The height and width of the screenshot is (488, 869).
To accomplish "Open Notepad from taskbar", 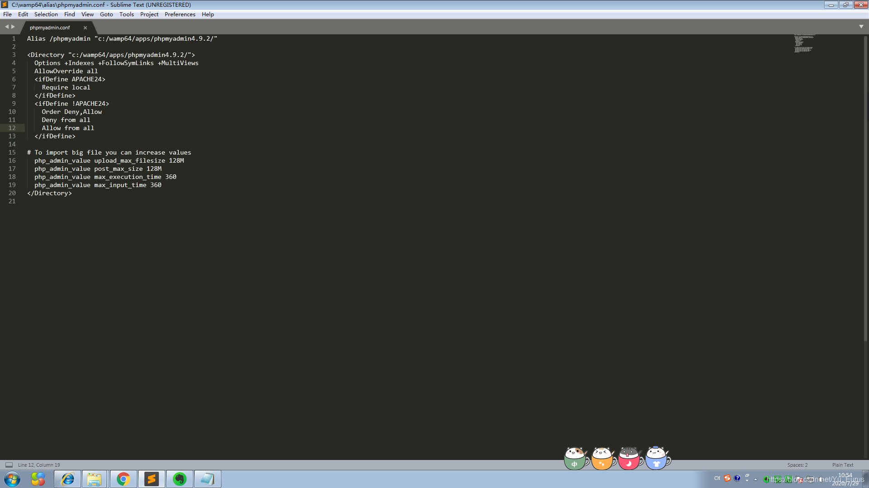I will tap(207, 479).
